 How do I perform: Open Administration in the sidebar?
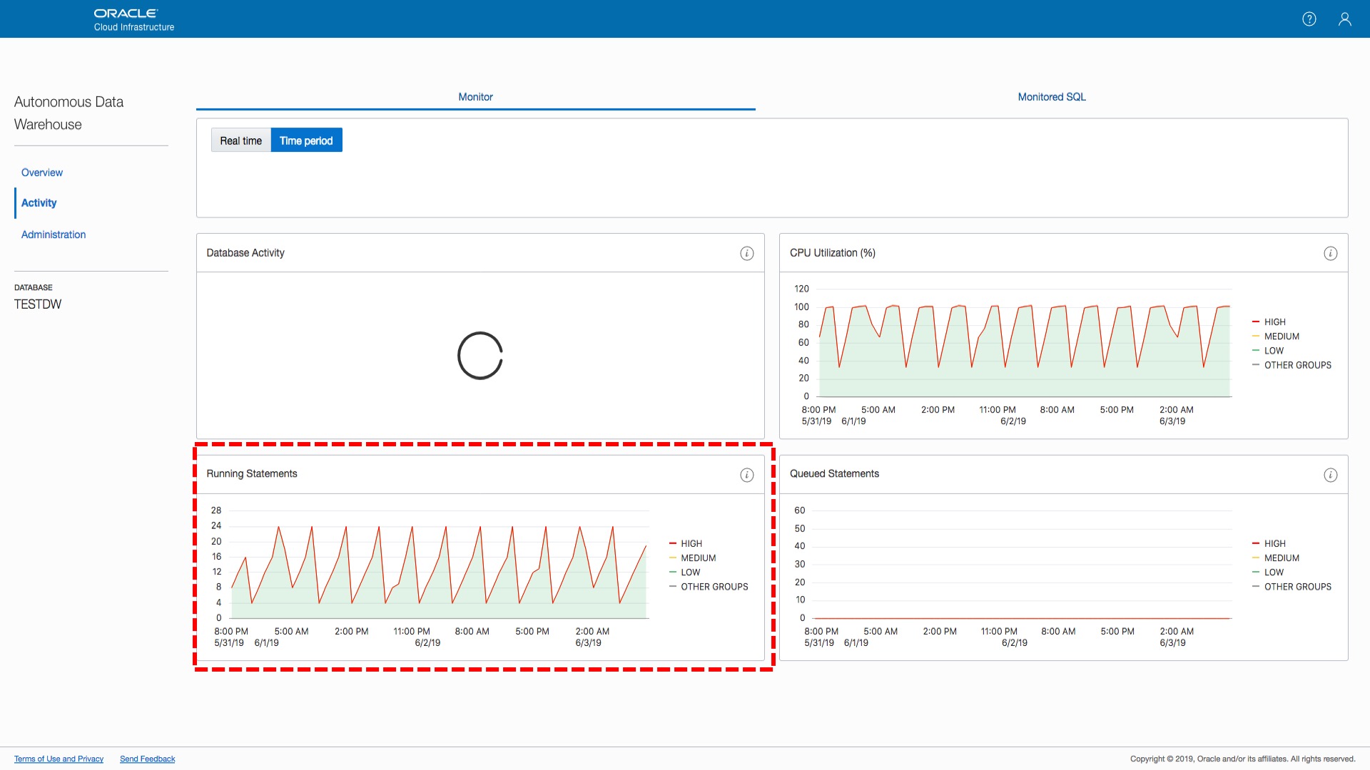[54, 235]
